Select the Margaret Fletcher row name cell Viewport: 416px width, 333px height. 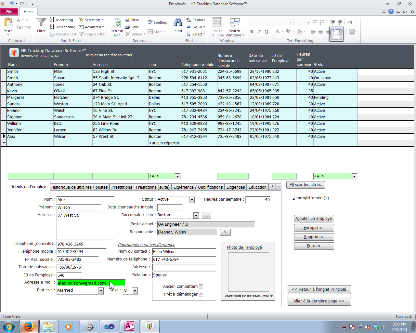pos(30,98)
